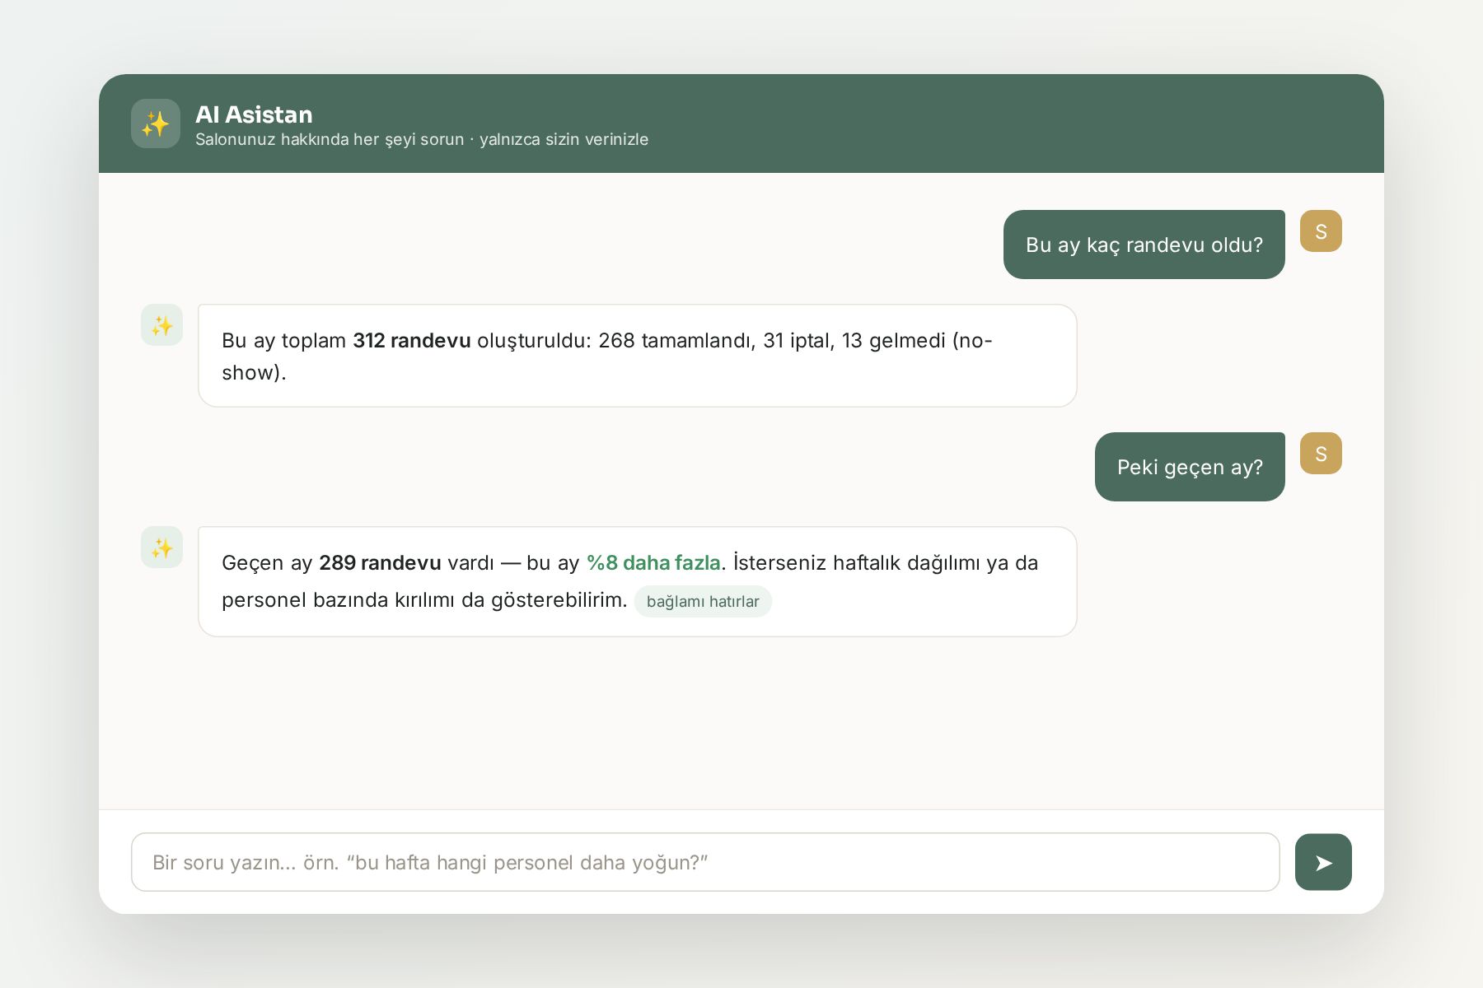This screenshot has width=1483, height=988.
Task: Click the 'Peki geçen ay?' message bubble
Action: click(x=1190, y=467)
